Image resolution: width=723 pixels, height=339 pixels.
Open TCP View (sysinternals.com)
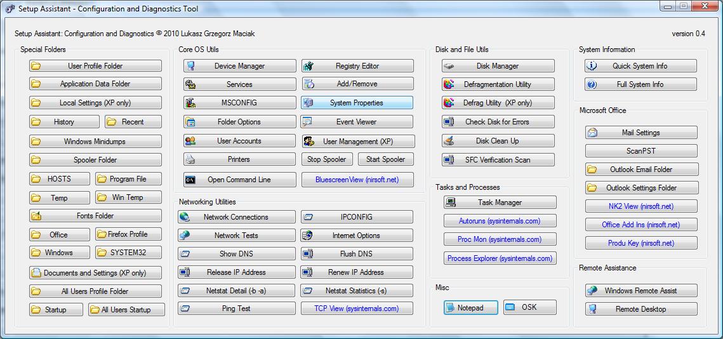[x=357, y=309]
